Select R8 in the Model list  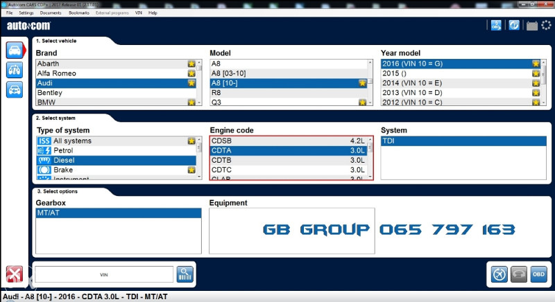click(x=289, y=93)
